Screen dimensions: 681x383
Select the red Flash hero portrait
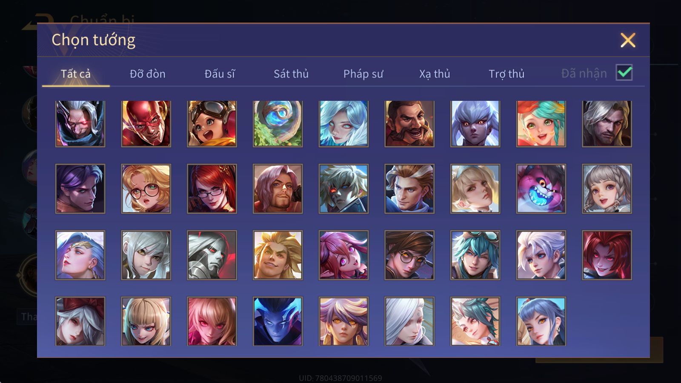[146, 124]
